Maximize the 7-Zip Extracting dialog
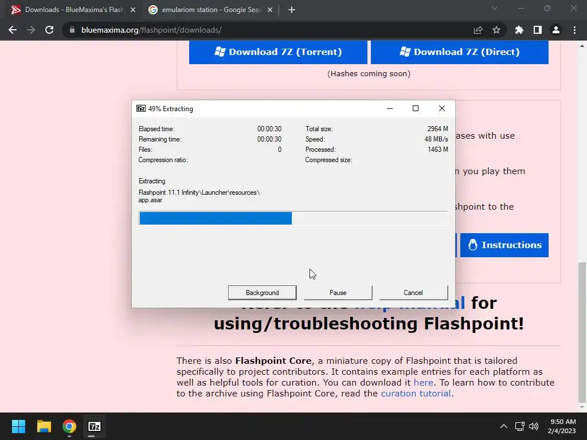587x440 pixels. click(416, 108)
